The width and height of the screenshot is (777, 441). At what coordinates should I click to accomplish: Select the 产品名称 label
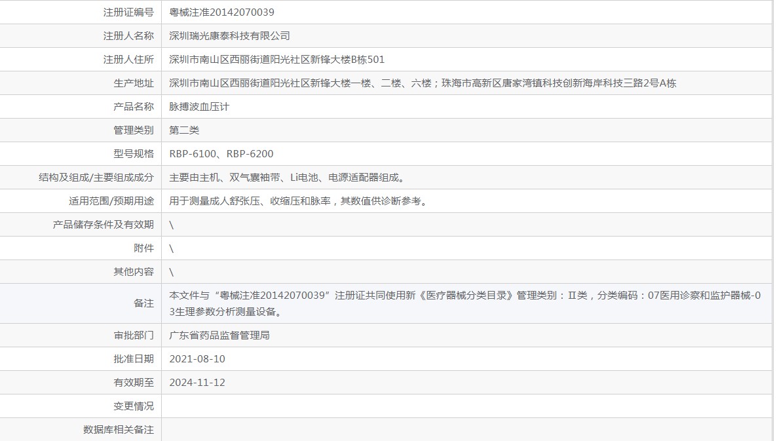(x=134, y=107)
